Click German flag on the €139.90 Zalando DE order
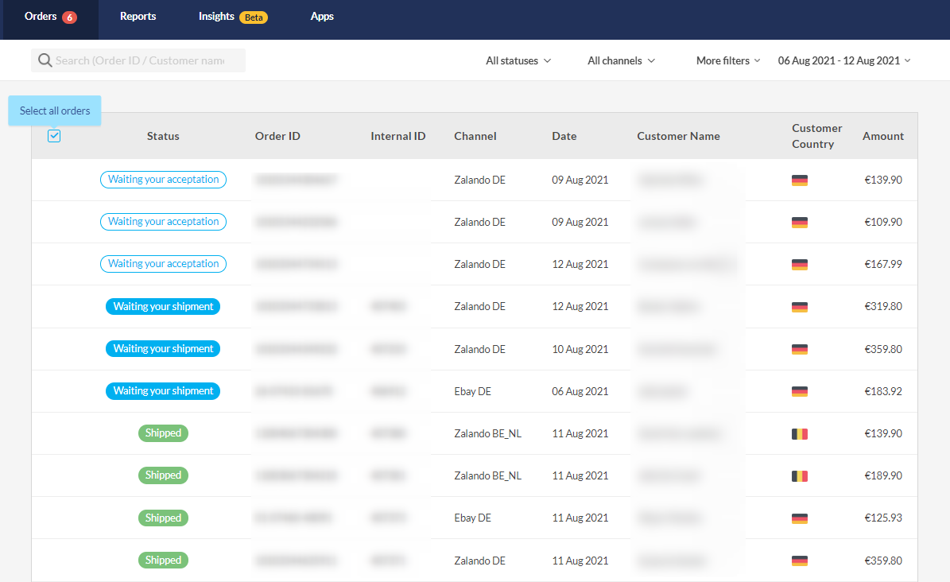This screenshot has height=582, width=950. click(799, 180)
